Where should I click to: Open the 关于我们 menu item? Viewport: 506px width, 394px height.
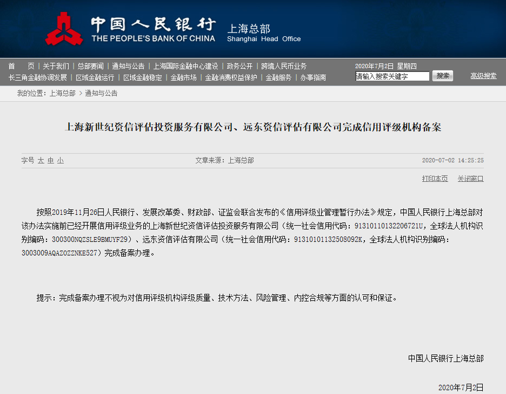coord(56,66)
